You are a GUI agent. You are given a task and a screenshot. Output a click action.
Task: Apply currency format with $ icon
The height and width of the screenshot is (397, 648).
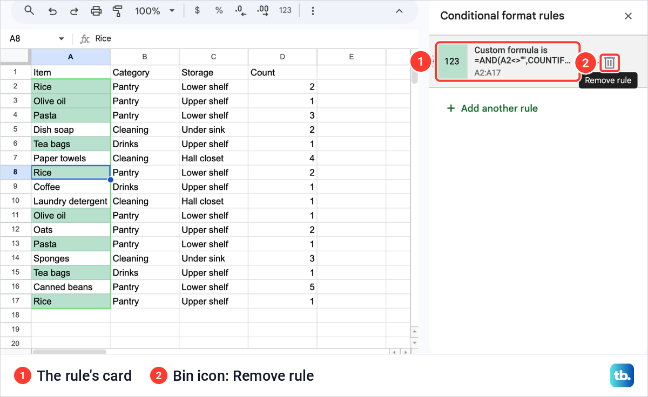(197, 11)
